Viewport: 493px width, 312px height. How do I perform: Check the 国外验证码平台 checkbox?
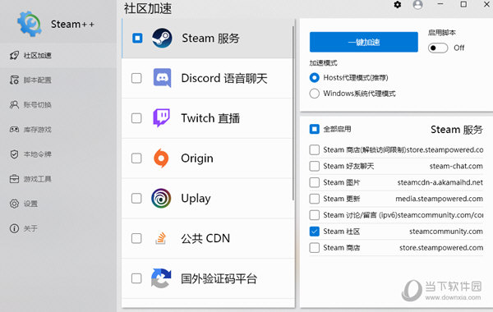tap(136, 278)
